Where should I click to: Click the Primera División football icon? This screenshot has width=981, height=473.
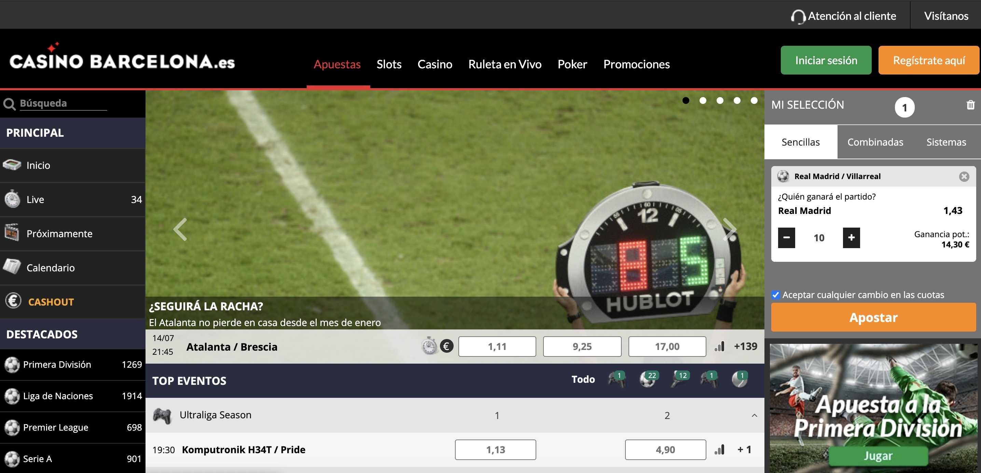(x=12, y=365)
